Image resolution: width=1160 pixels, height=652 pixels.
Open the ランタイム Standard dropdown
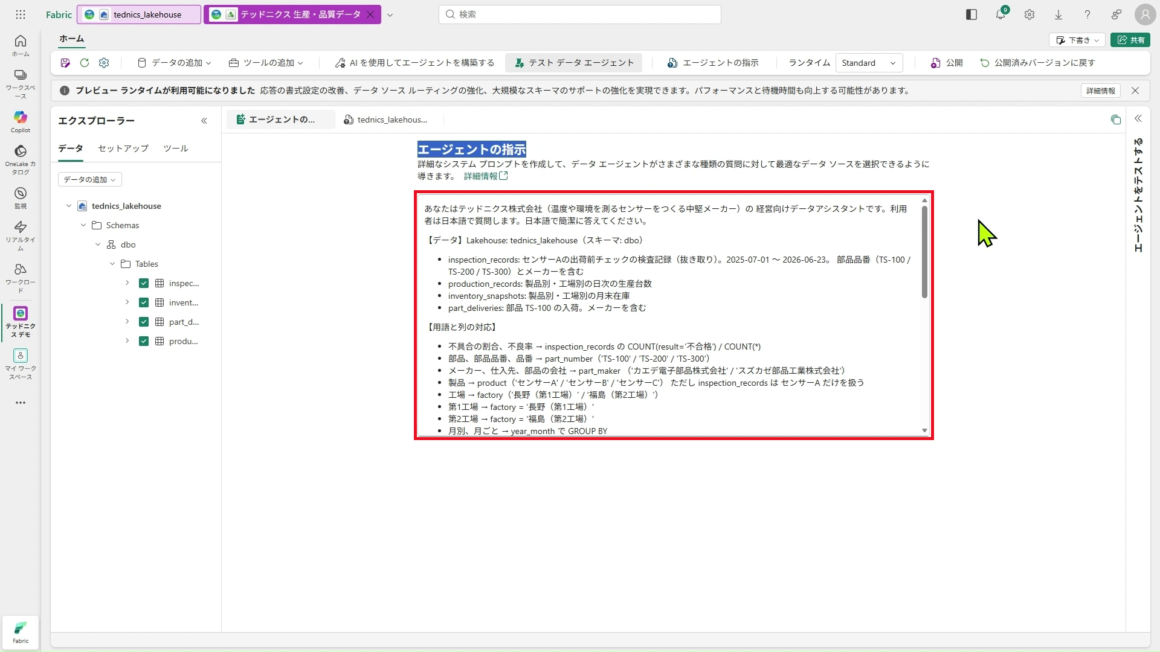(869, 63)
